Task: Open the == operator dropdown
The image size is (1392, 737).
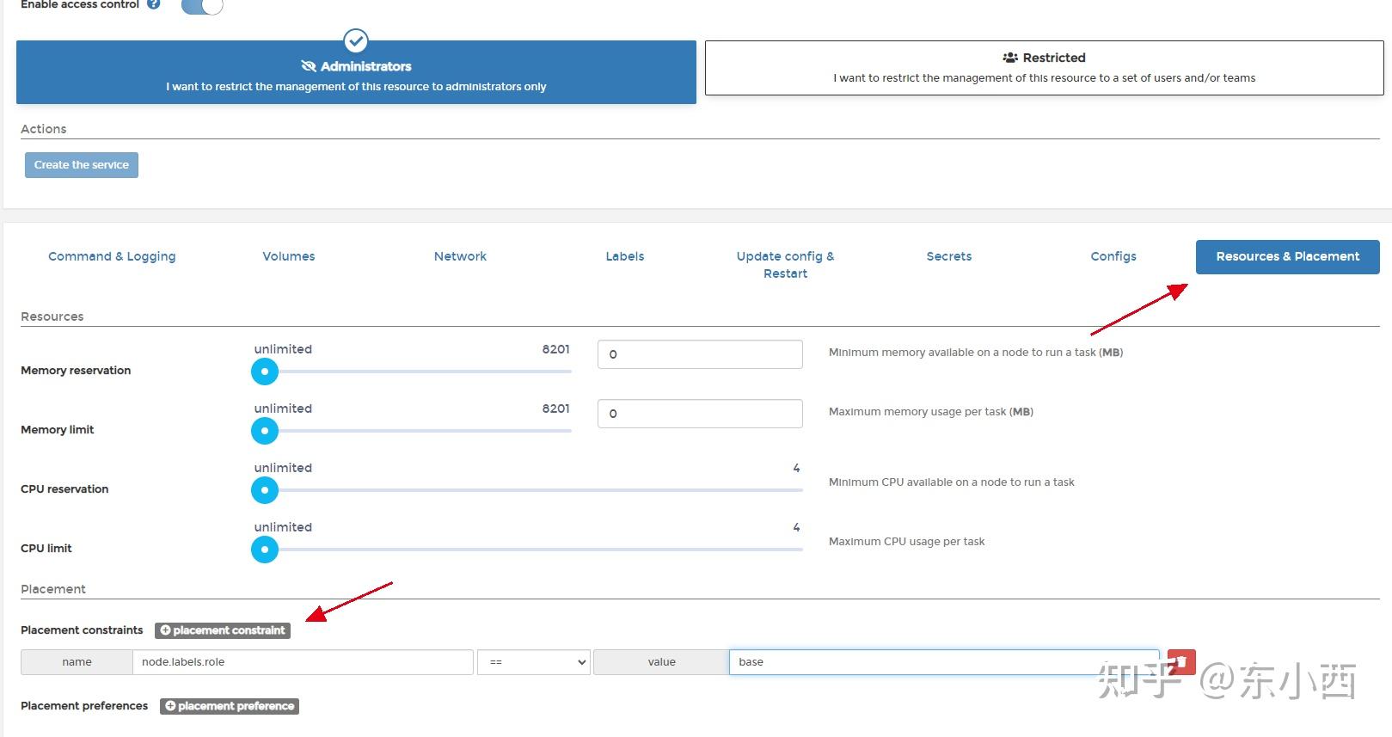Action: (x=534, y=662)
